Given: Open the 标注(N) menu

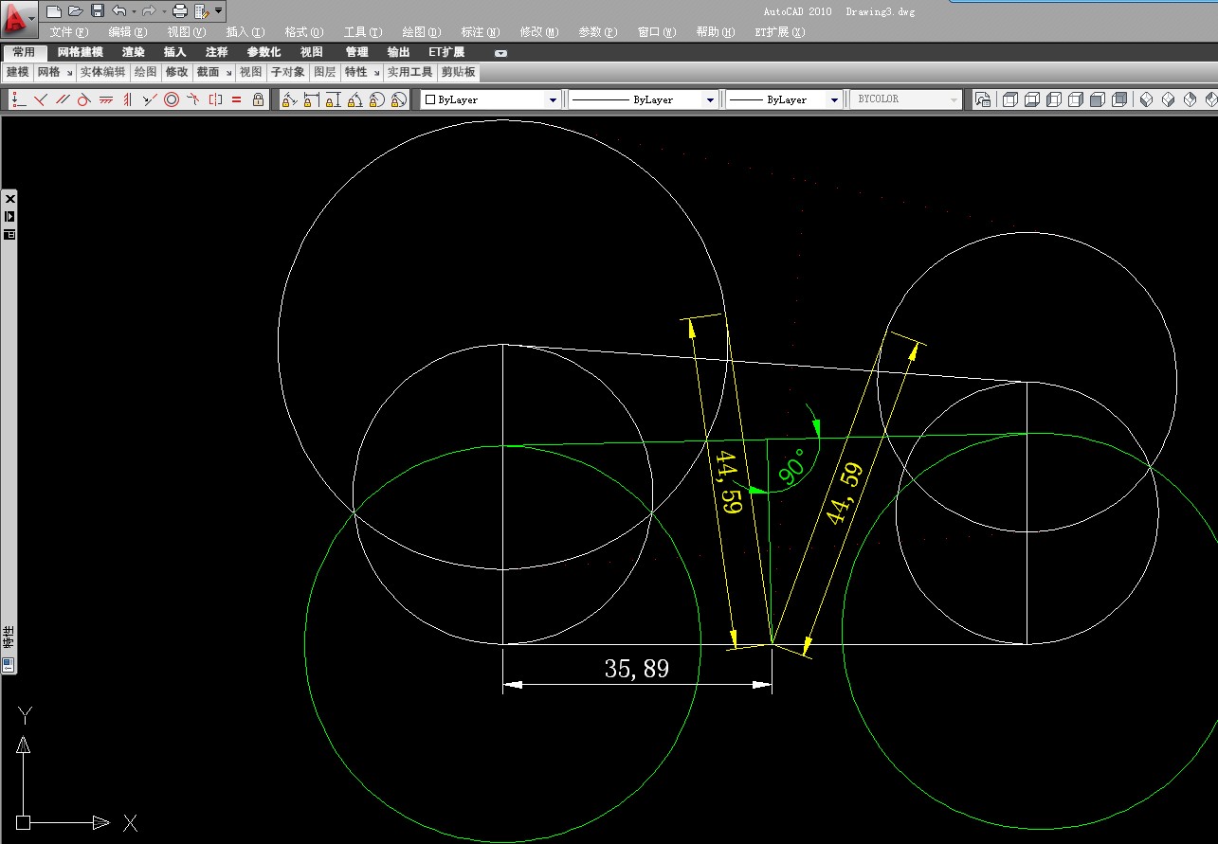Looking at the screenshot, I should click(481, 32).
